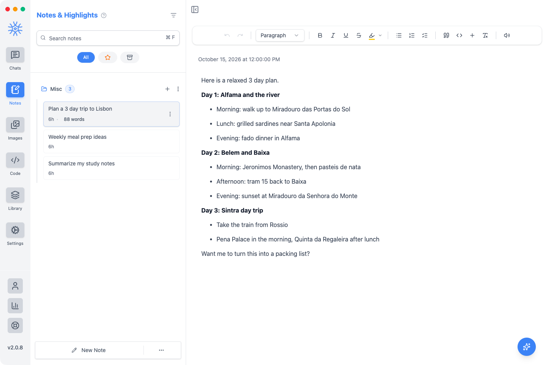Viewport: 548px width, 365px height.
Task: Add a note to Misc folder
Action: (167, 89)
